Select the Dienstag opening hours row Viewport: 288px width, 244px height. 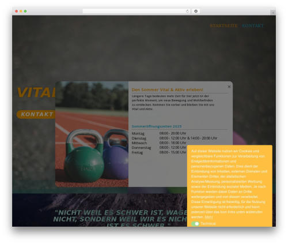175,138
